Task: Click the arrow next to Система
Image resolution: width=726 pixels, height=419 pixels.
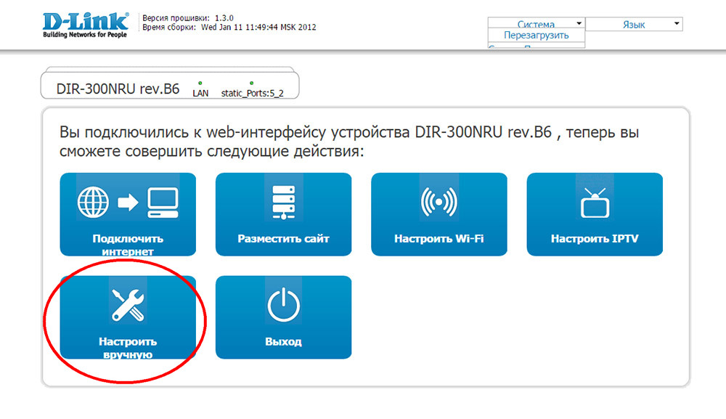Action: 579,24
